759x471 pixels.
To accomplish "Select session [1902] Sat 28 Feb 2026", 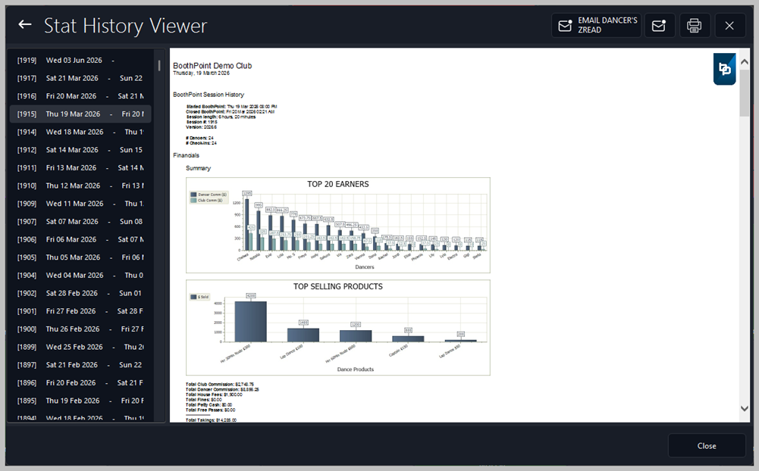I will pos(80,293).
